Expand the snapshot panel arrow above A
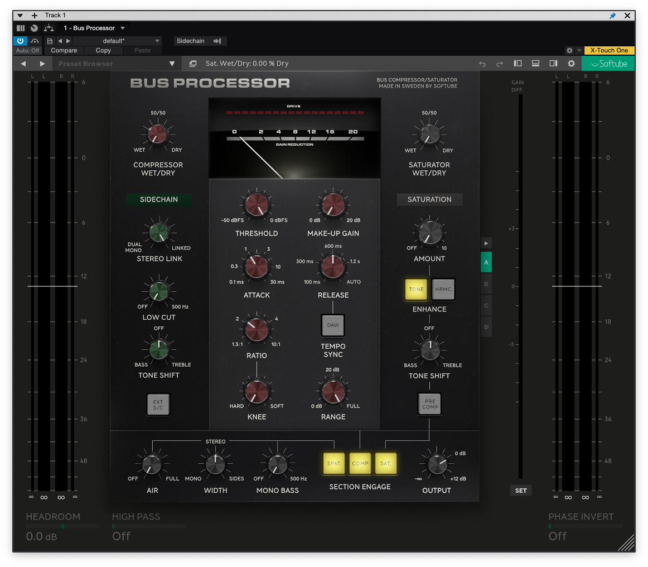Screen dimensions: 648x567 point(486,243)
